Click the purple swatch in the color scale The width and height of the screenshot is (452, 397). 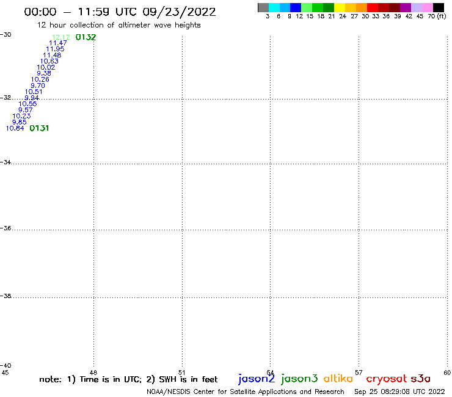406,7
